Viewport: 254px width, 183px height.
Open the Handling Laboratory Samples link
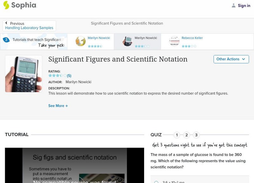pos(29,28)
